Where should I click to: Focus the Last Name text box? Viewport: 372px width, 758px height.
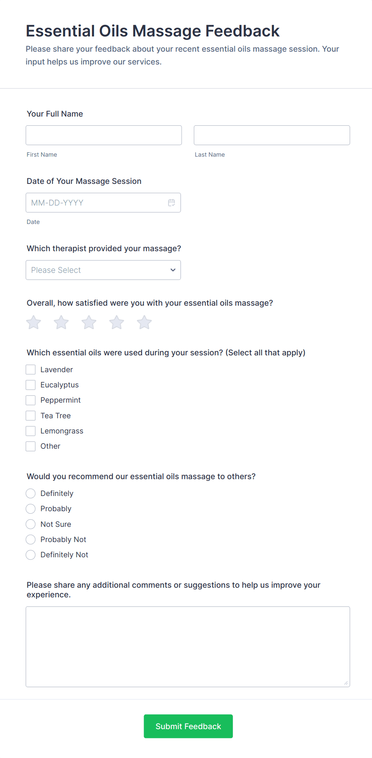272,135
